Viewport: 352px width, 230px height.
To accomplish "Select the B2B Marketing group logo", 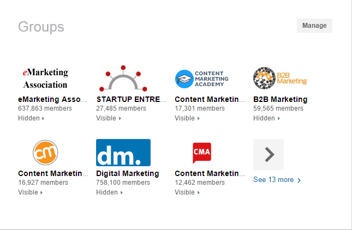I will click(280, 78).
